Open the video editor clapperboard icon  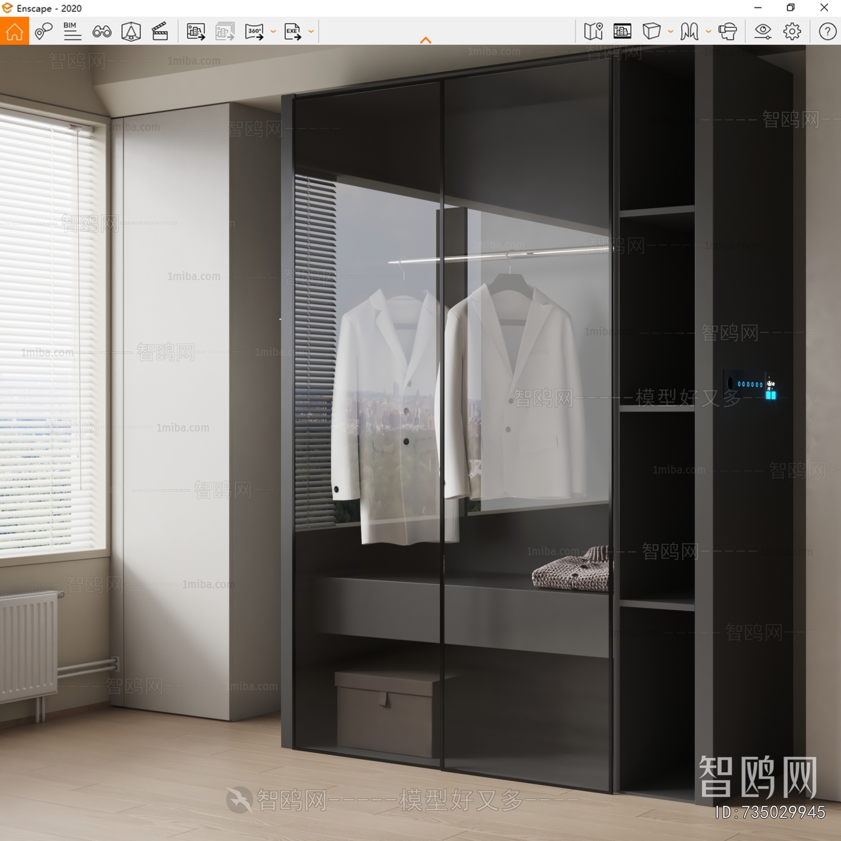160,32
